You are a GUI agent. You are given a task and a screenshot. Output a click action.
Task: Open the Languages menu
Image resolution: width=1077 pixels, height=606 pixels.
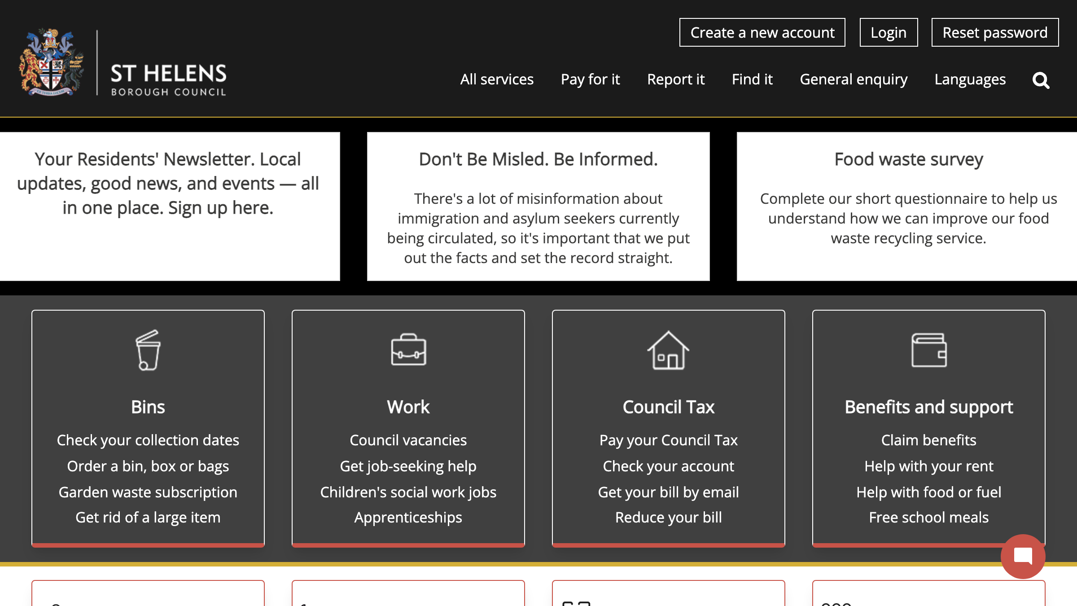tap(970, 79)
